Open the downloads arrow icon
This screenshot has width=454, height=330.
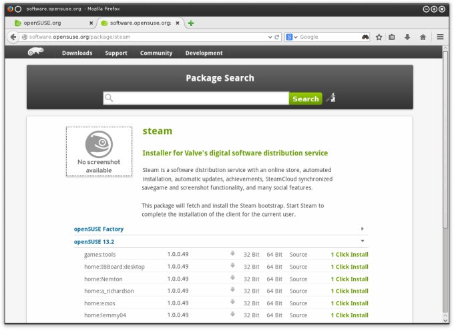click(407, 37)
